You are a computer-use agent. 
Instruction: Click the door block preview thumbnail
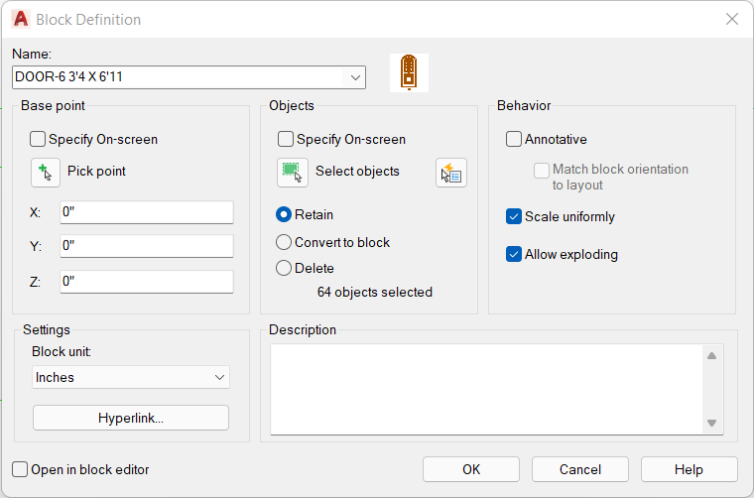(x=409, y=72)
